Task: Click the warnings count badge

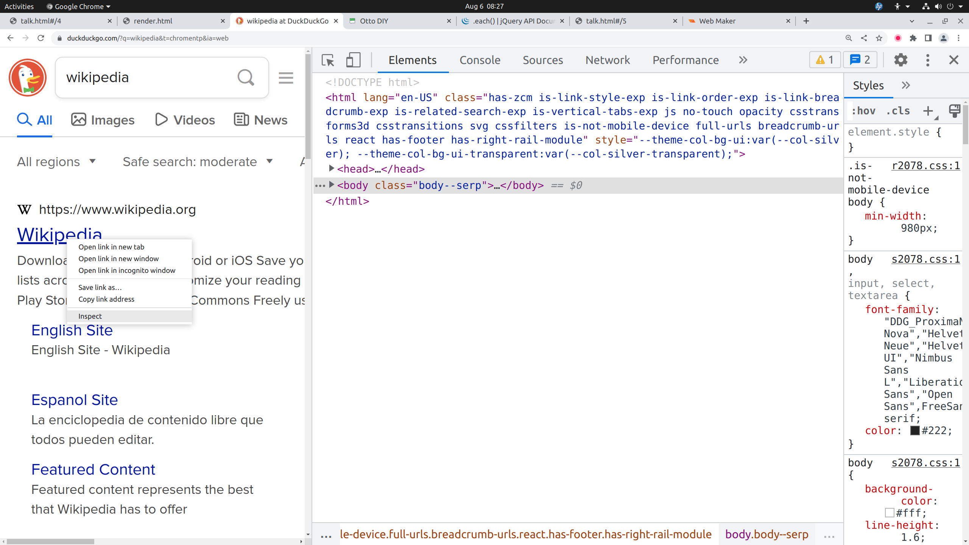Action: [825, 60]
